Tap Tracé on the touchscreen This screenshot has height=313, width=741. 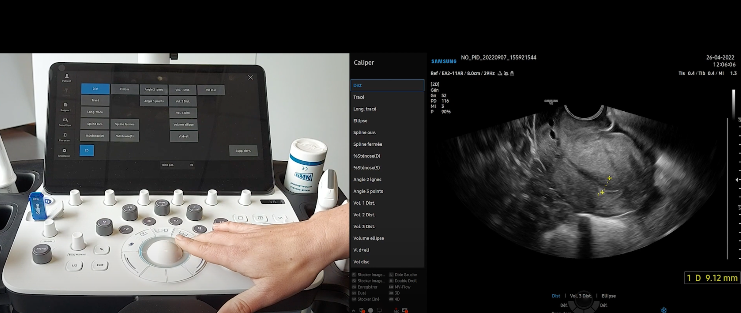click(x=95, y=100)
